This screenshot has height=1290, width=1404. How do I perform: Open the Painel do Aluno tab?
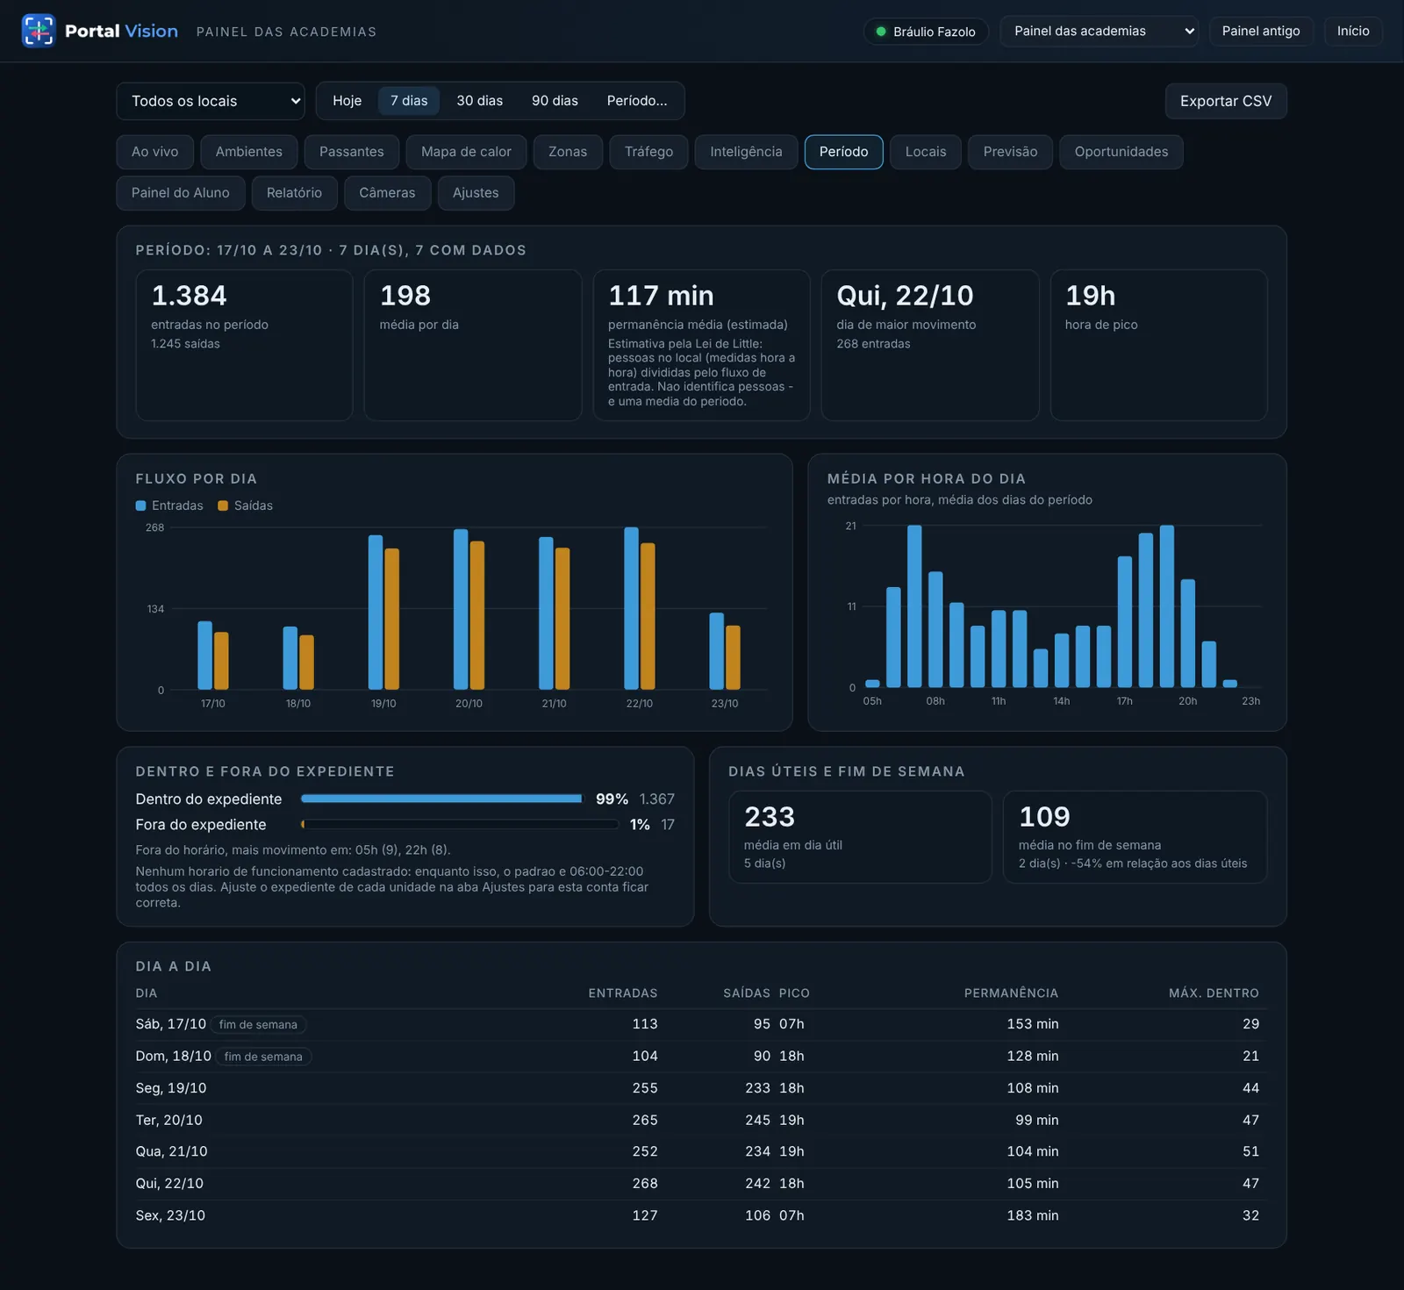point(181,193)
